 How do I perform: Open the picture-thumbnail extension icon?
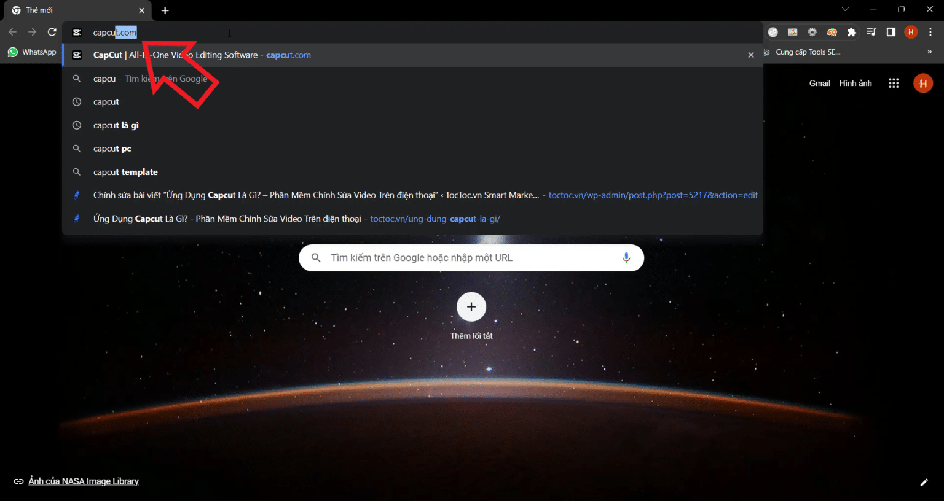coord(793,32)
